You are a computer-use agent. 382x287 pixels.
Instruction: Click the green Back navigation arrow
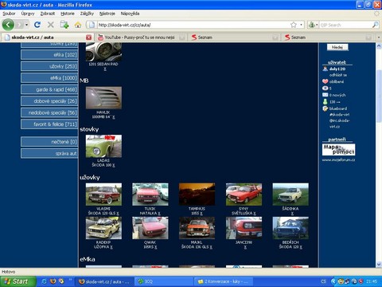tap(8, 25)
